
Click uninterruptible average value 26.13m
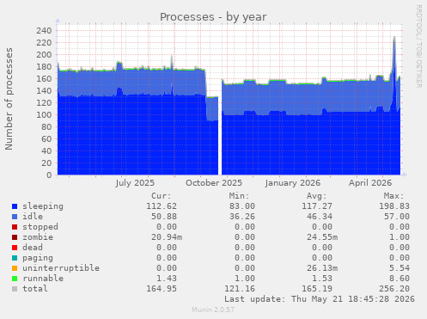(x=322, y=268)
